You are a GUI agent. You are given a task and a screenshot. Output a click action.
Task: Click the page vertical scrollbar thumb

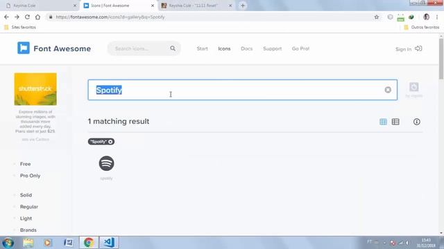(441, 58)
